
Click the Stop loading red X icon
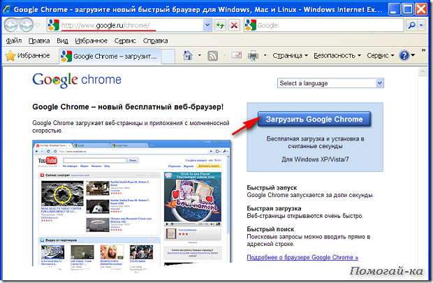point(234,25)
